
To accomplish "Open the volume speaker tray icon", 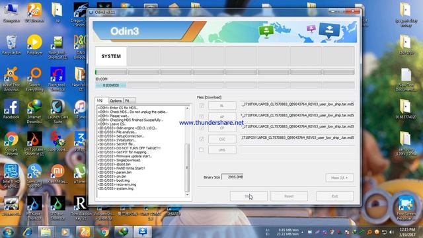I will 392,232.
